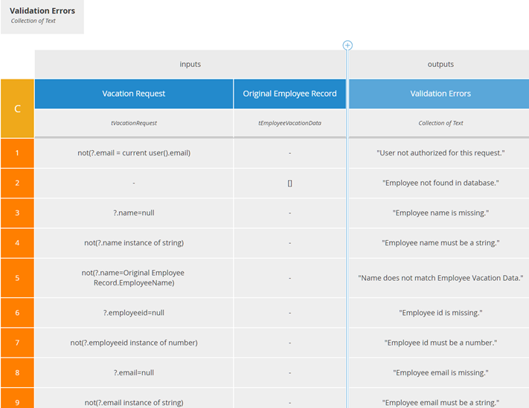Click the Collection of Text output type cell

point(440,123)
